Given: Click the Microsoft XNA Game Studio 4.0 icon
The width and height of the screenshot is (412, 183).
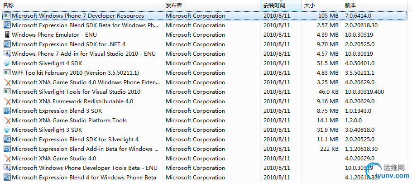Looking at the screenshot, I should 7,158.
